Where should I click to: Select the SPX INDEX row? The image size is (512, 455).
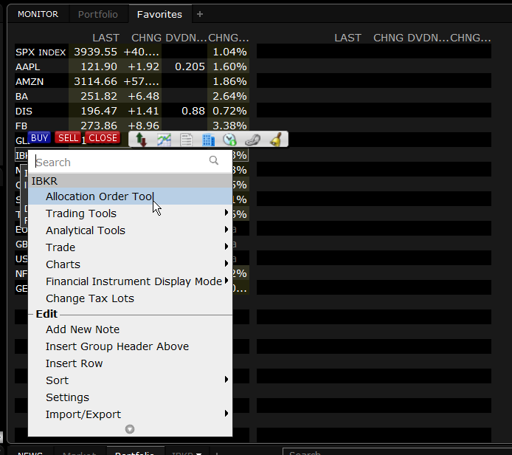point(132,52)
